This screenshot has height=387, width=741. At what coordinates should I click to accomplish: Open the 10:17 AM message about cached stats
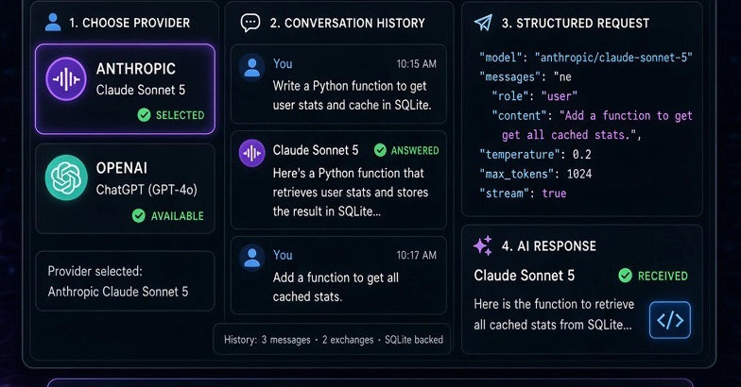[x=338, y=276]
